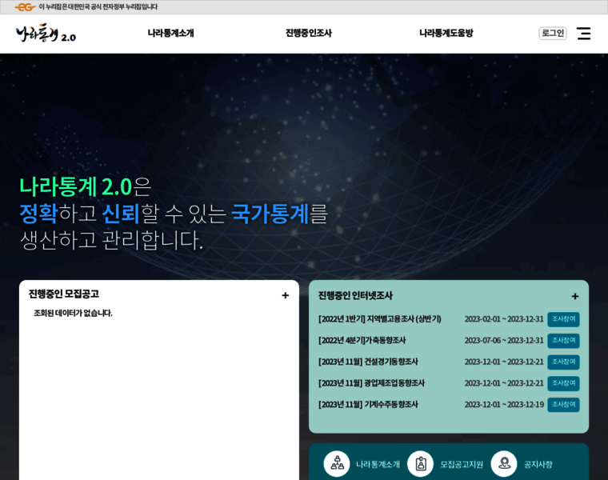Click the 공지사항 quick link text
Image resolution: width=608 pixels, height=480 pixels.
click(x=538, y=464)
